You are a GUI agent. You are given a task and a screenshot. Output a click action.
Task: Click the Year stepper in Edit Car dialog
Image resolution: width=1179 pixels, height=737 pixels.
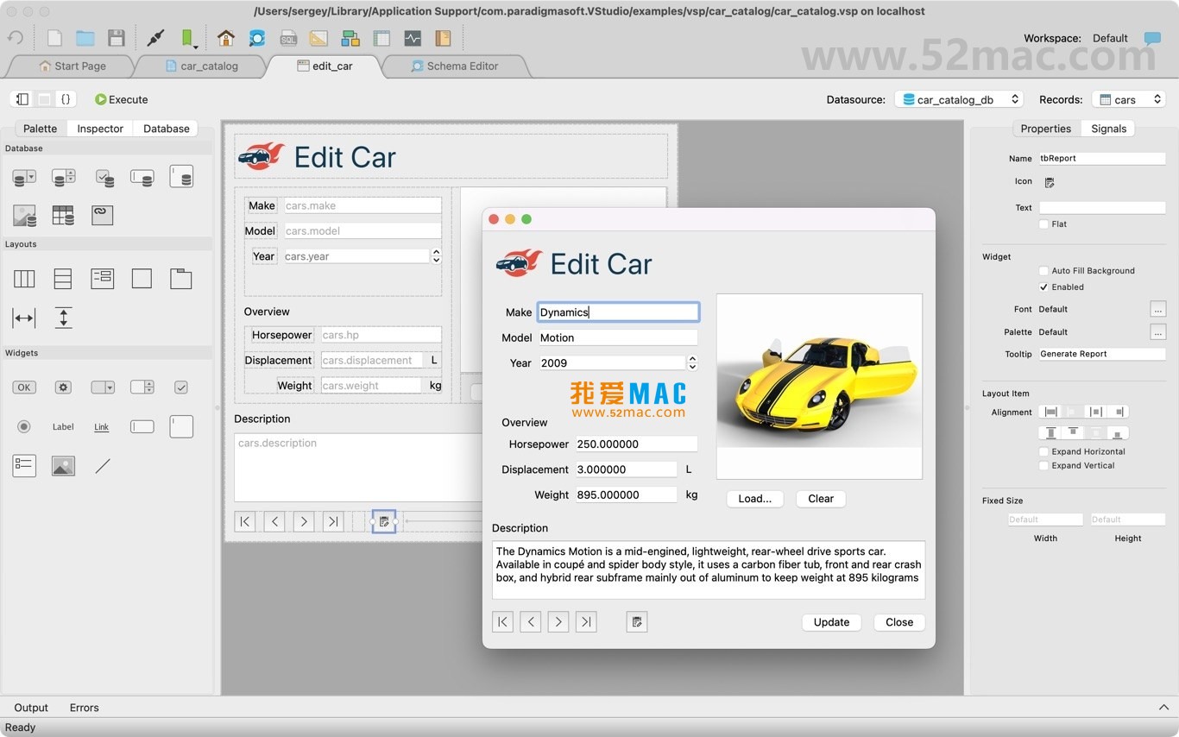tap(692, 363)
